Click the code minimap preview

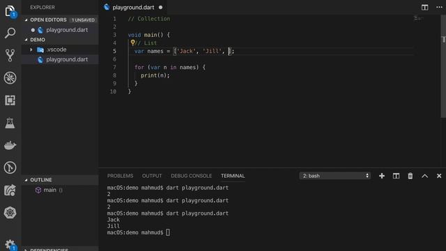[418, 19]
